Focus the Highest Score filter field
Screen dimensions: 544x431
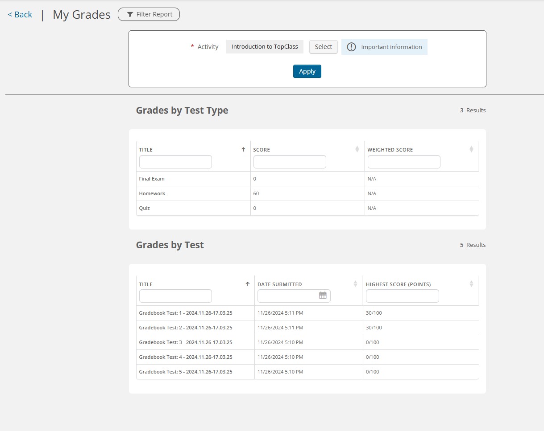402,296
